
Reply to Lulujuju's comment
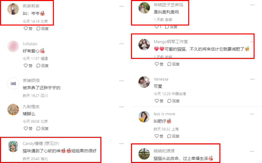coord(42,66)
